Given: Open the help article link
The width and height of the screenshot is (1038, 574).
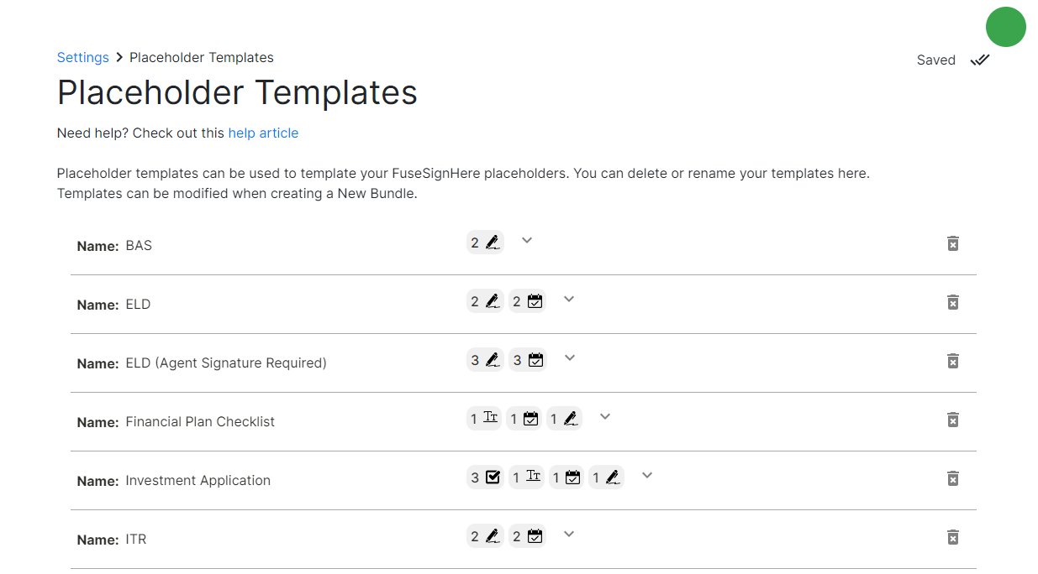Looking at the screenshot, I should click(x=263, y=133).
